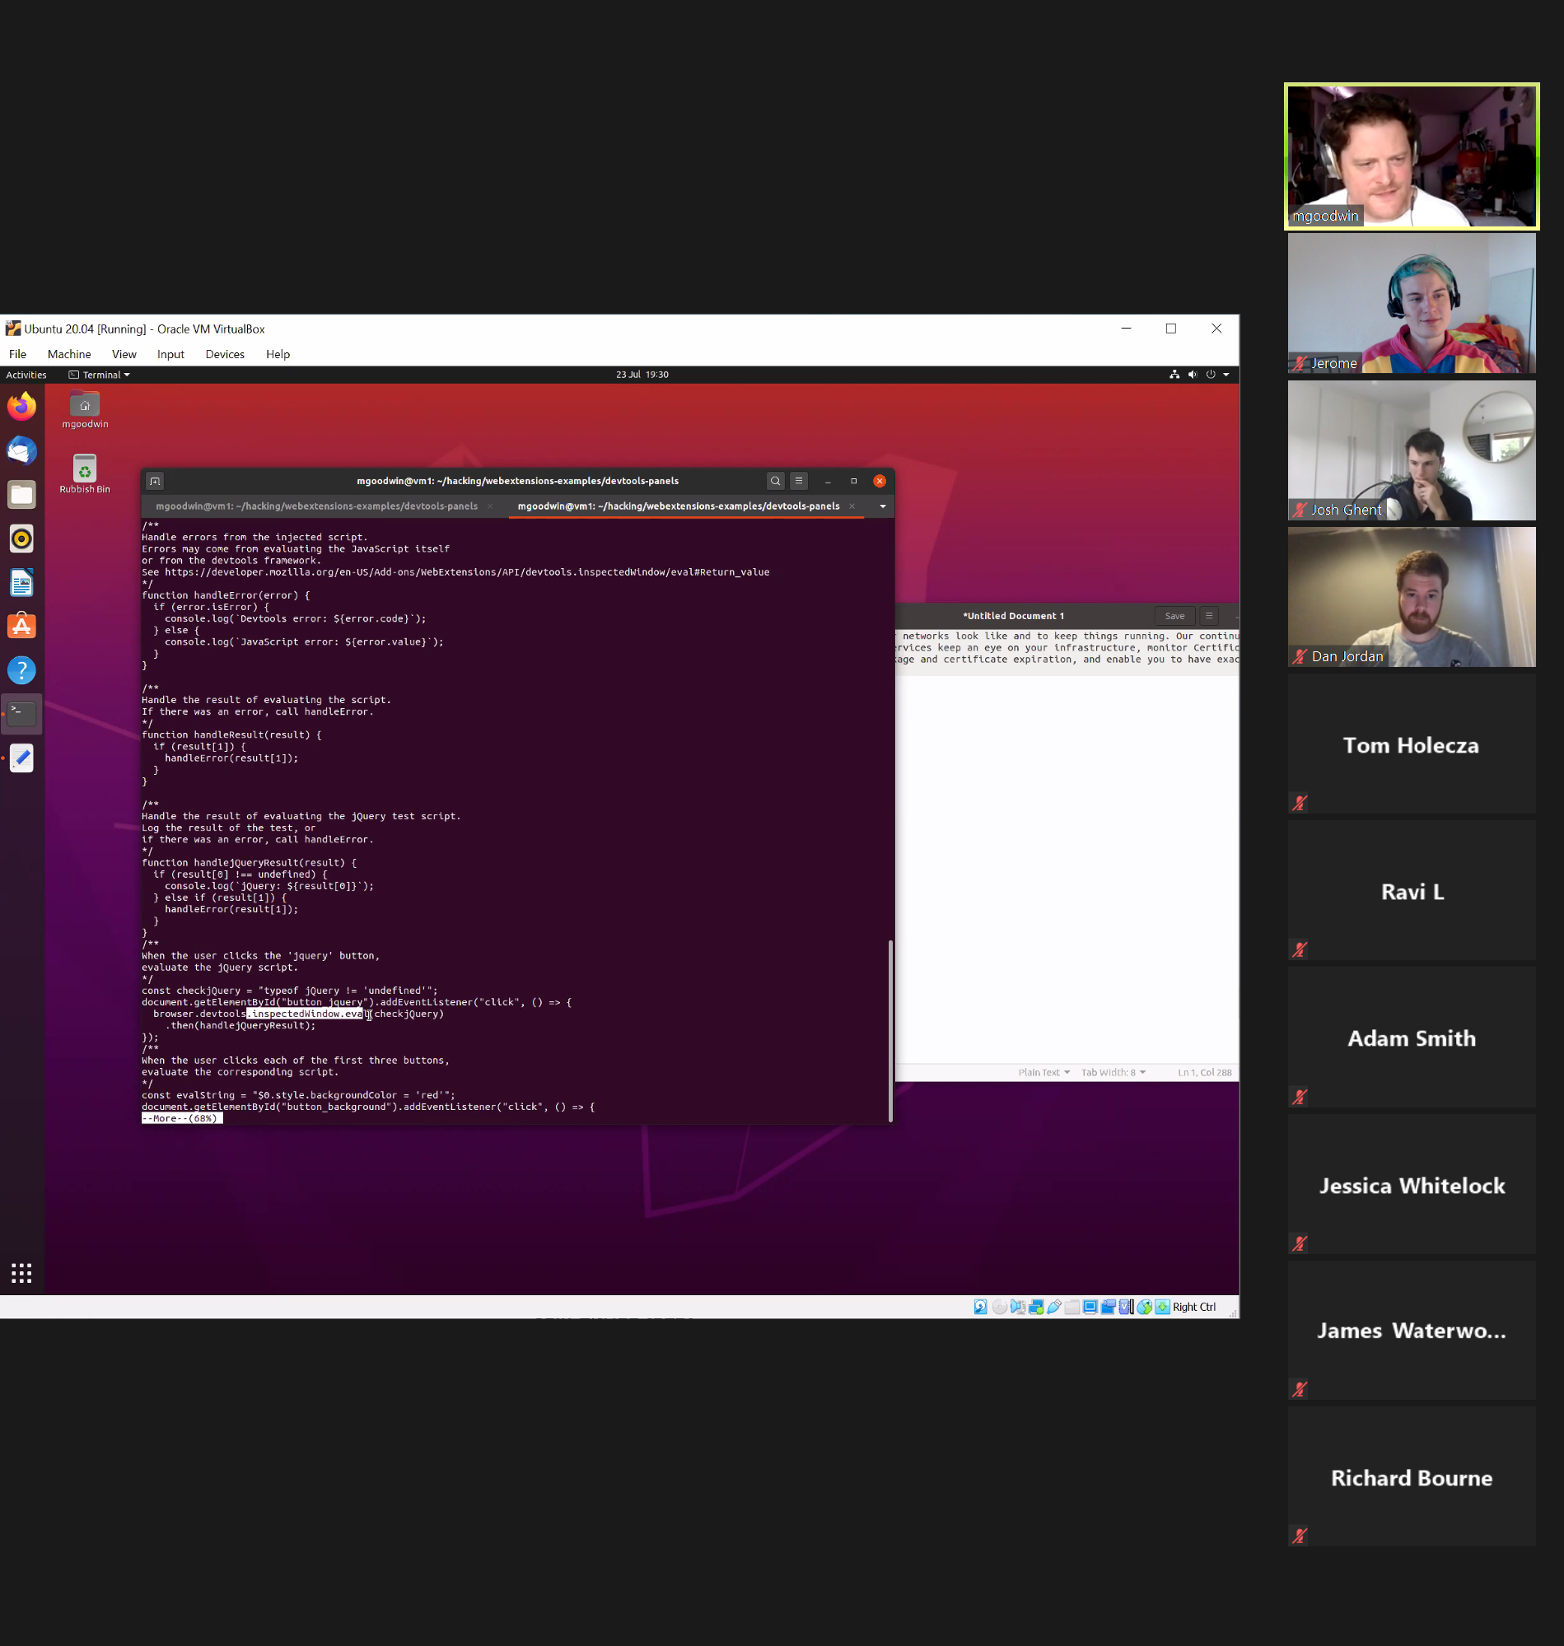Click the Ubuntu network icon in the top bar
1564x1646 pixels.
point(1174,374)
